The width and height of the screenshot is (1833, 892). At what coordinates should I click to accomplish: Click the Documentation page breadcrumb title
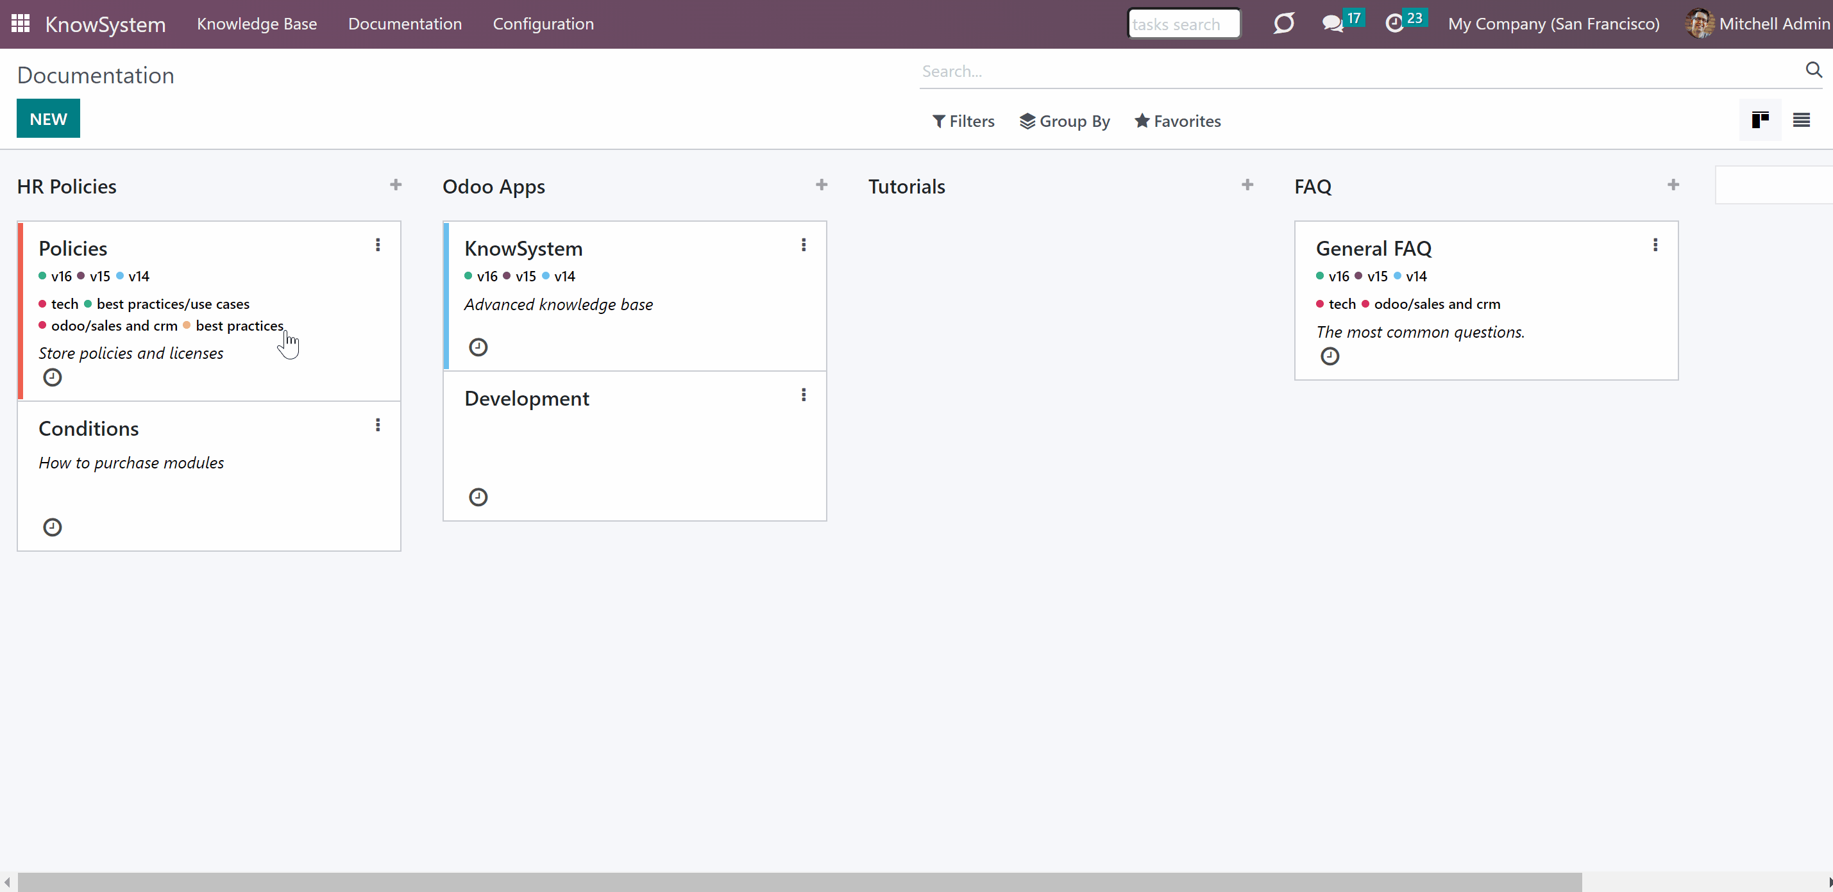coord(96,76)
